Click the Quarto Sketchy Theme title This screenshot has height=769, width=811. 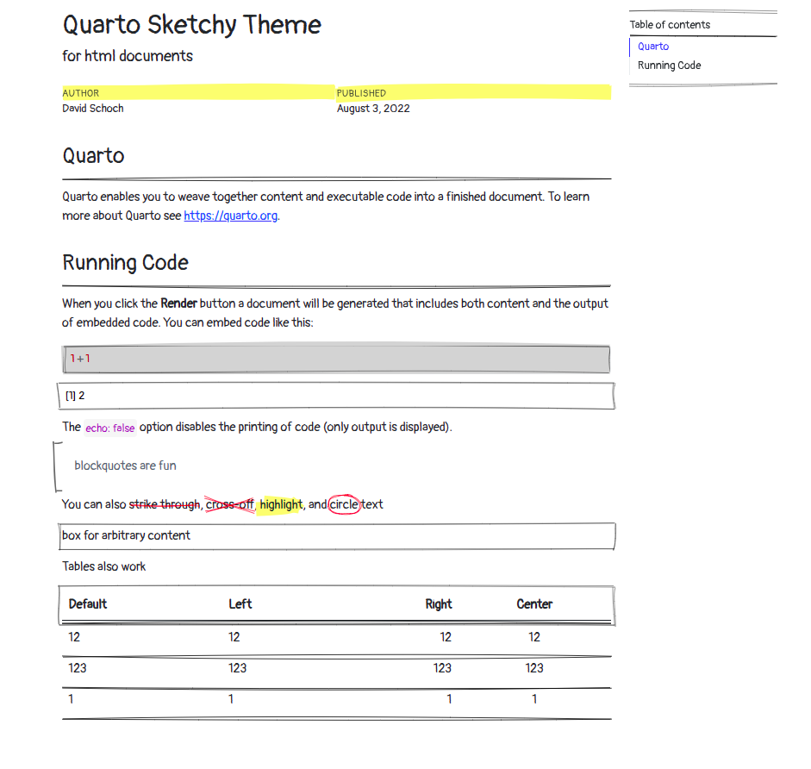tap(192, 25)
